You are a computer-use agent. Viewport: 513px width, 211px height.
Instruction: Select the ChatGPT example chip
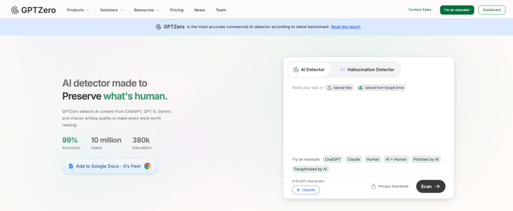pyautogui.click(x=333, y=159)
